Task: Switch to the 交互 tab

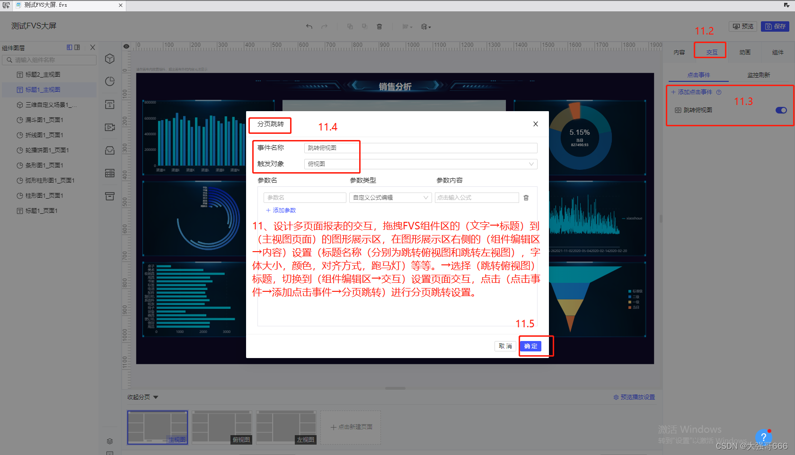Action: 712,52
